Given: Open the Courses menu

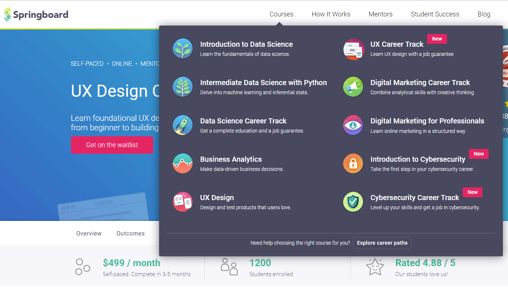Looking at the screenshot, I should (x=281, y=14).
